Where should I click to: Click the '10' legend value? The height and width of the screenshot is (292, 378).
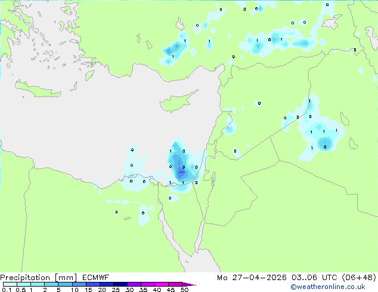tap(75, 290)
